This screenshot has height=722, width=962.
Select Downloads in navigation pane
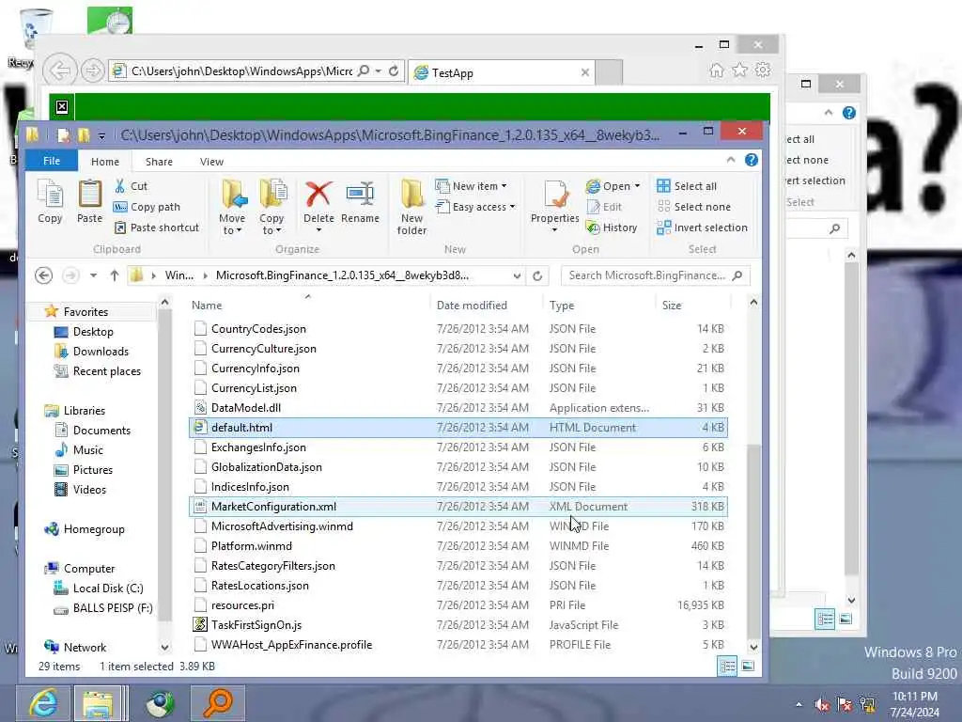tap(101, 352)
